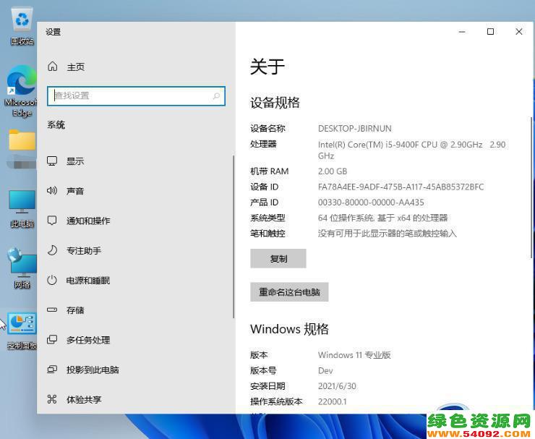Select the yellow folder desktop icon
The height and width of the screenshot is (439, 535).
coord(22,140)
